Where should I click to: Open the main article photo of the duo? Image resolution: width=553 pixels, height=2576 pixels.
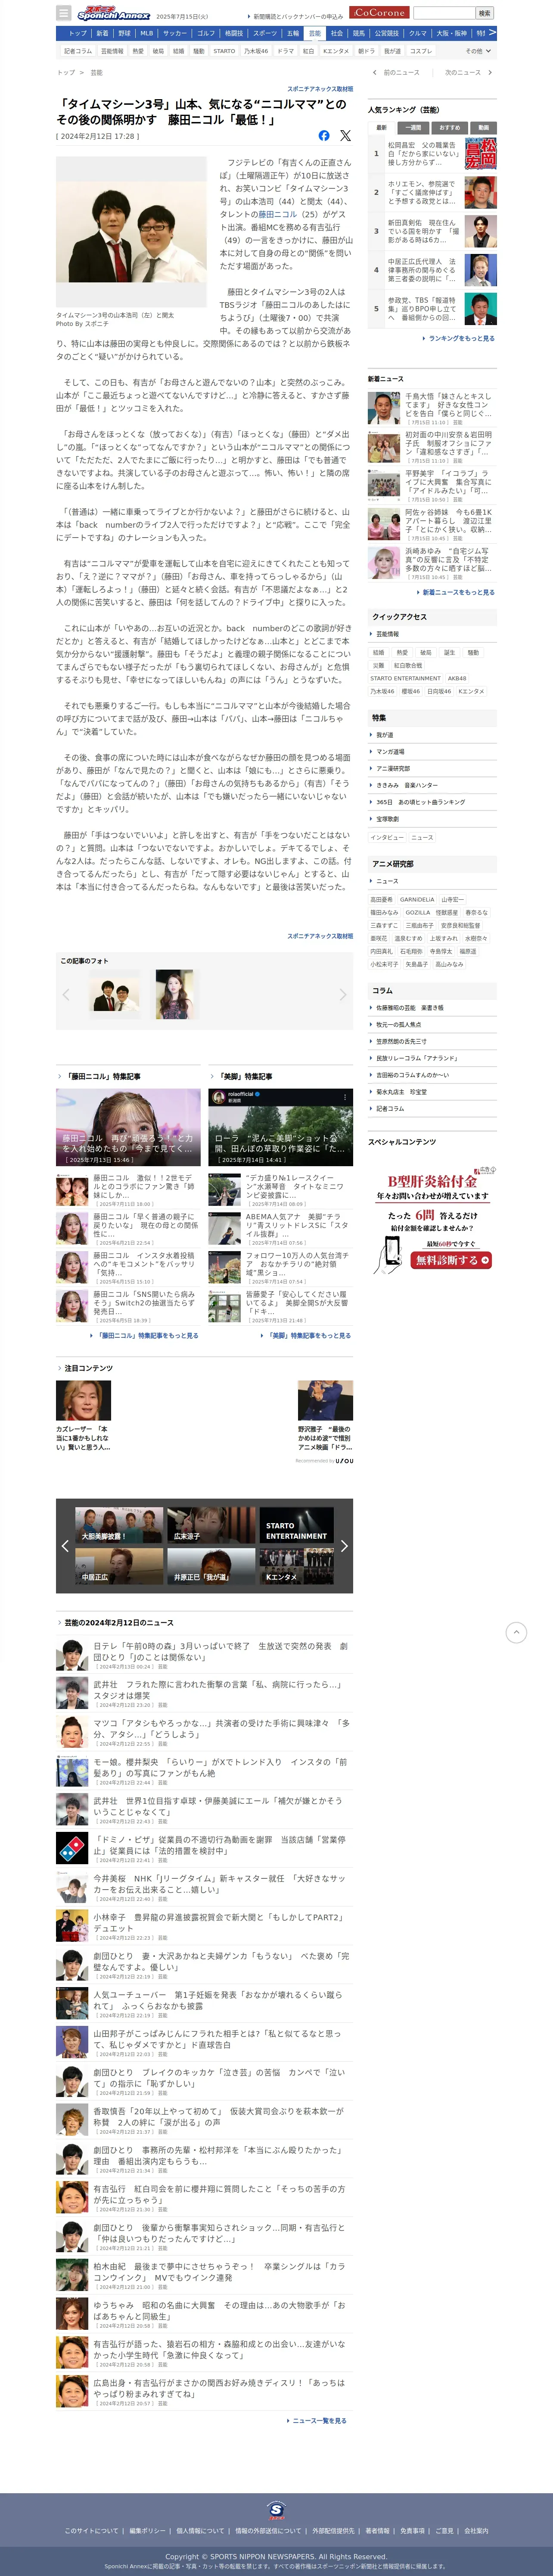click(131, 232)
